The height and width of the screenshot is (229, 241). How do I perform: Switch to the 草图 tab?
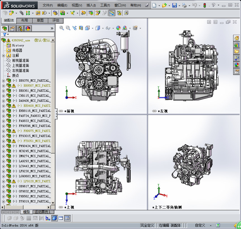pyautogui.click(x=40, y=20)
